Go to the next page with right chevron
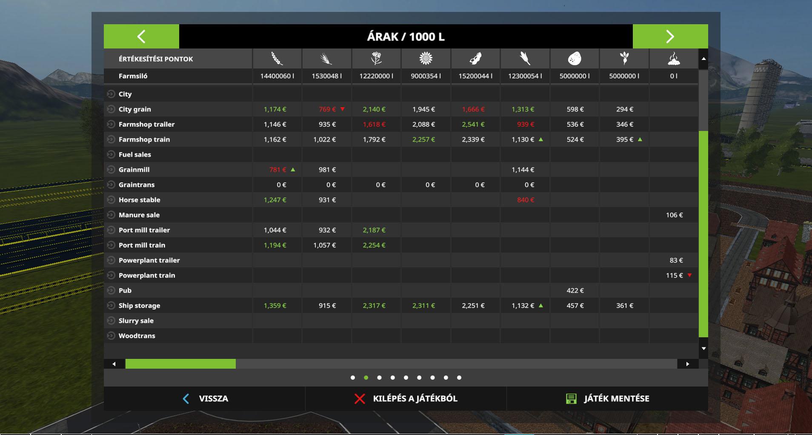Screen dimensions: 812x435 [670, 37]
